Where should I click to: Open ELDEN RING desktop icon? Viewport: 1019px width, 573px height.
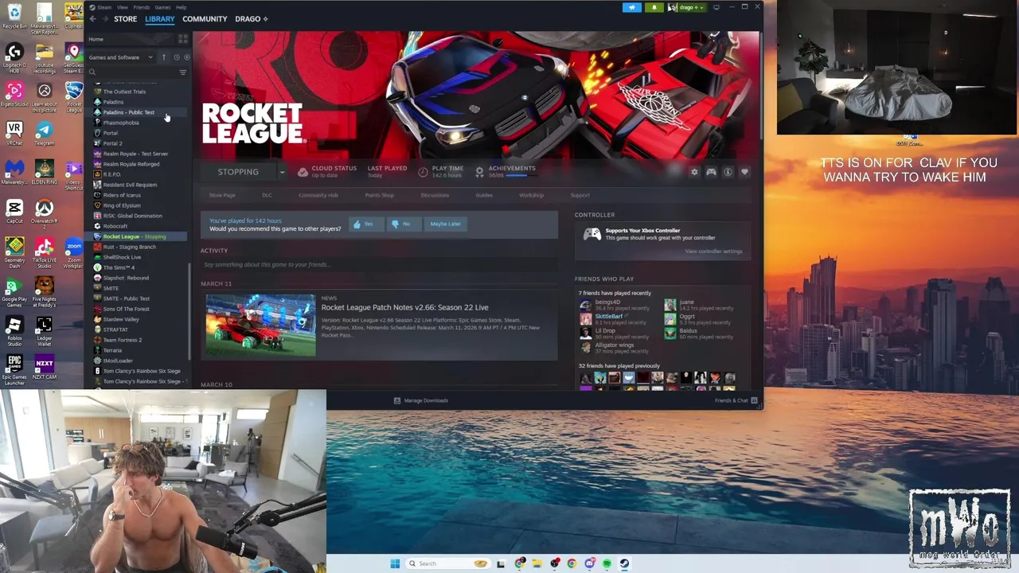pos(44,173)
